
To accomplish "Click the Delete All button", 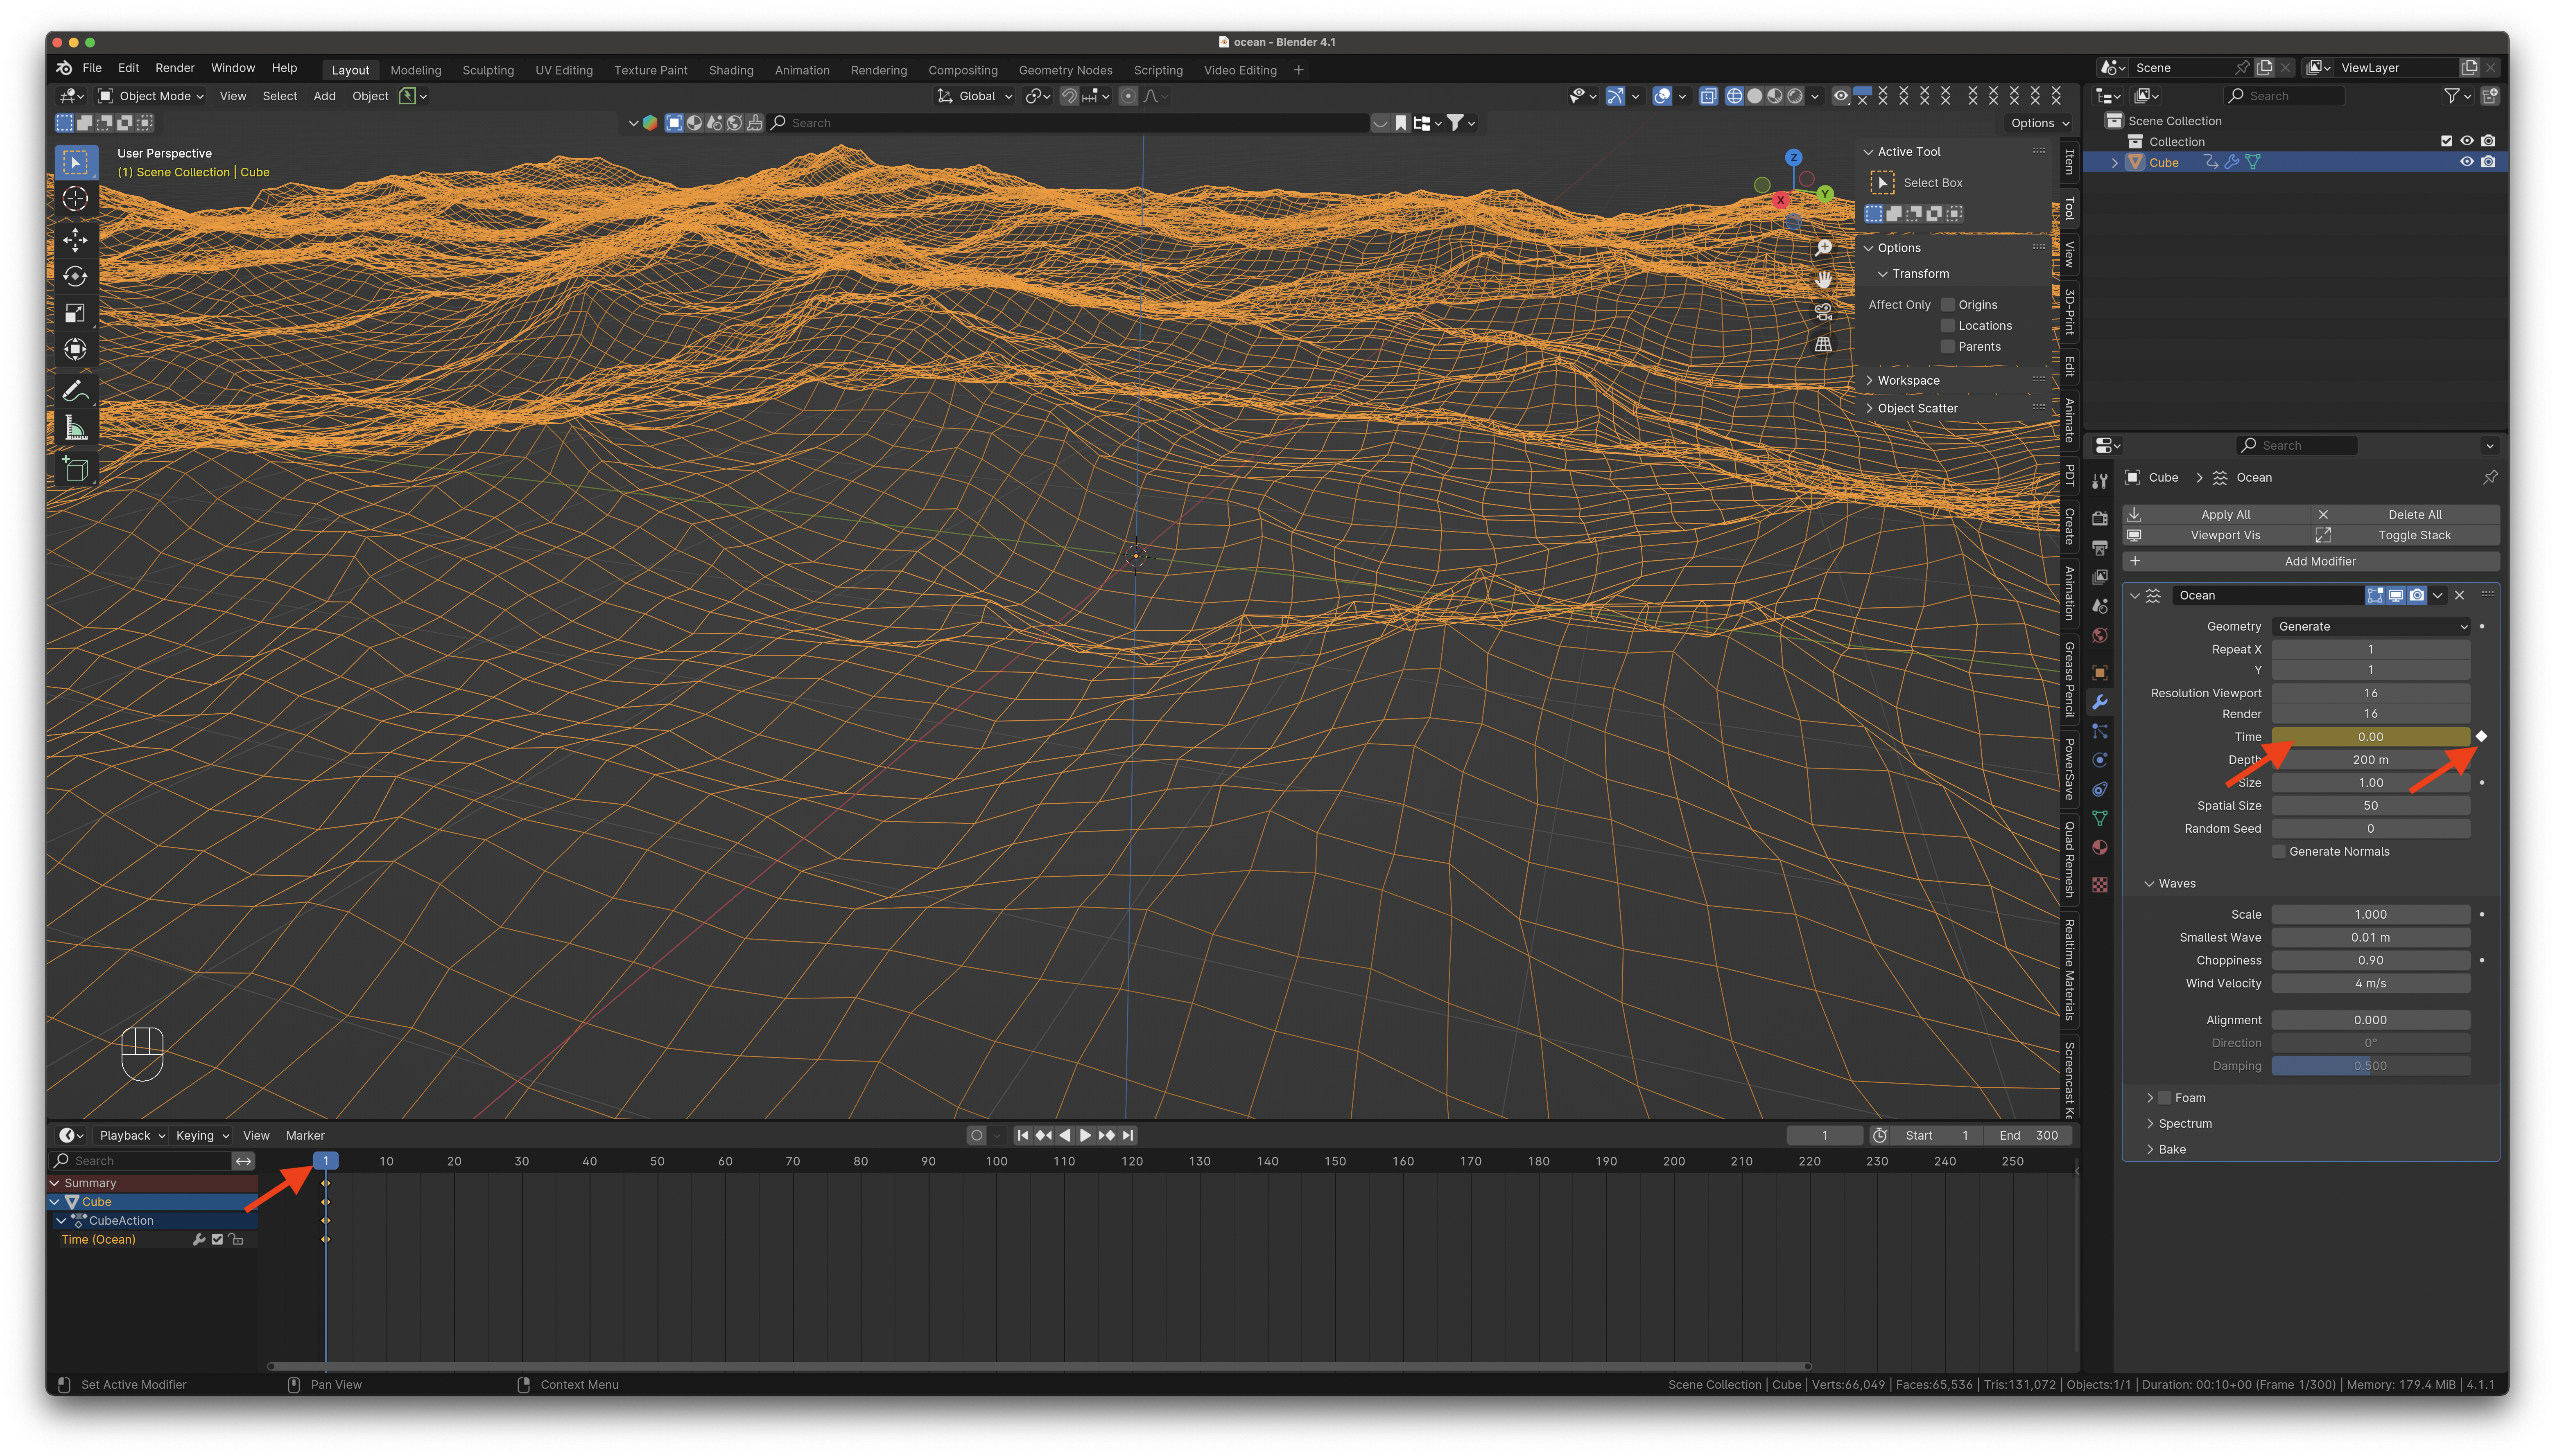I will coord(2406,514).
